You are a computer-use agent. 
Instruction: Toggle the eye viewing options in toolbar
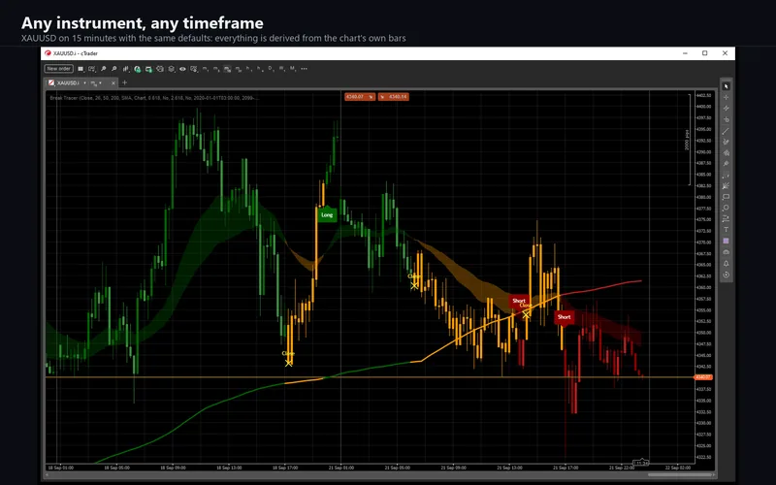182,69
